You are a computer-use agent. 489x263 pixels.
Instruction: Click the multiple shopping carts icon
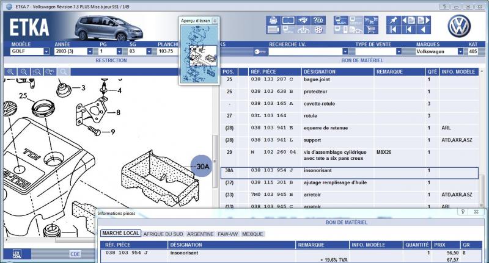click(x=371, y=21)
